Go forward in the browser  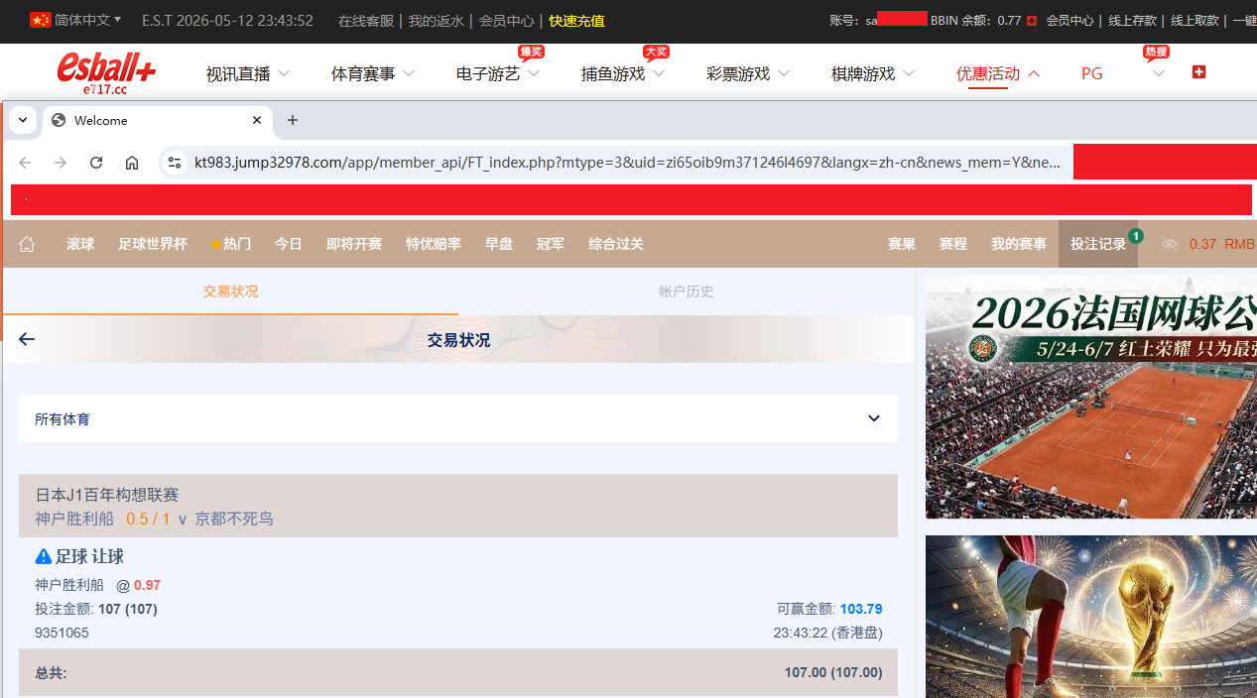click(61, 163)
